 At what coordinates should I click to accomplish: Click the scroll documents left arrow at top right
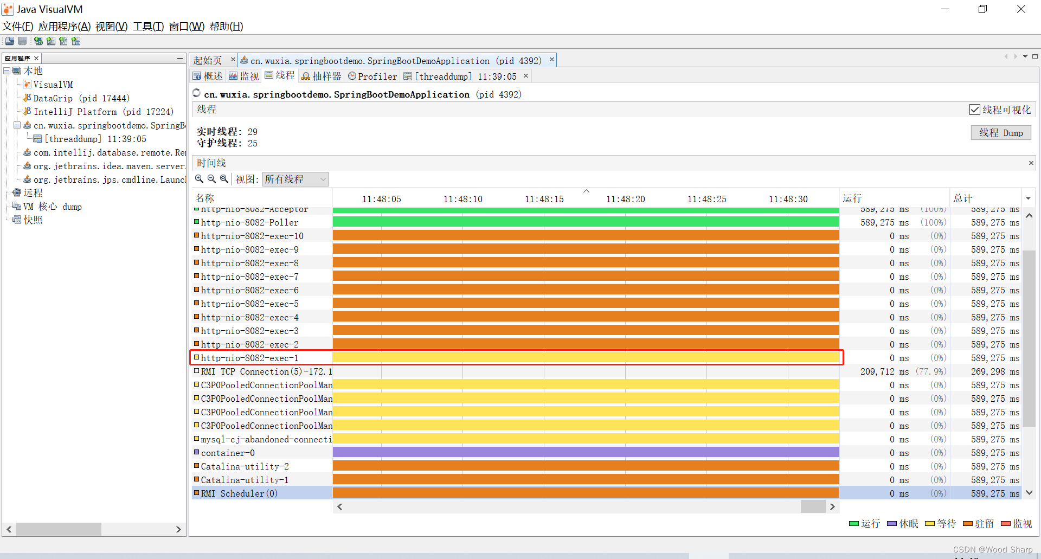click(x=1006, y=56)
